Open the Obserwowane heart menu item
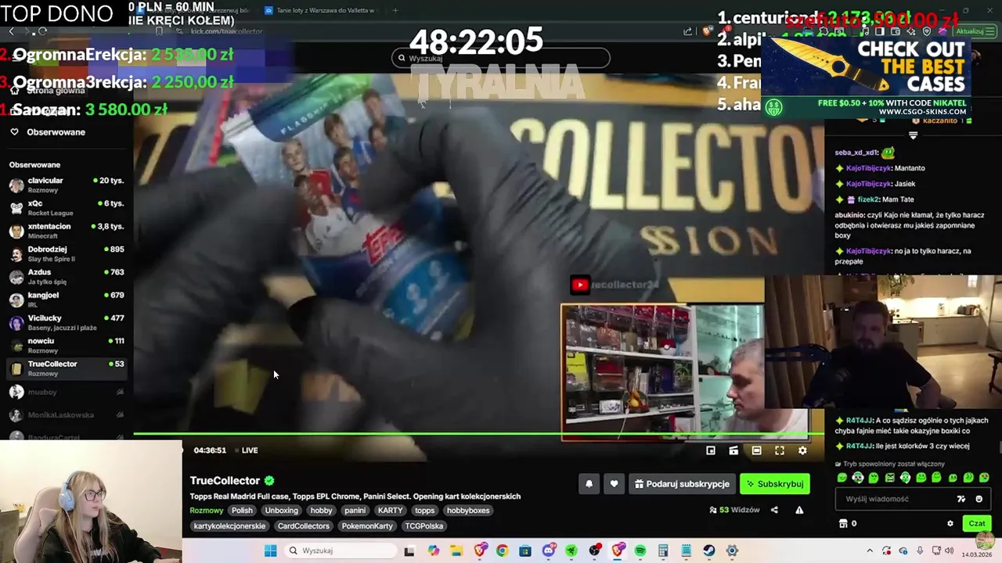 point(49,132)
